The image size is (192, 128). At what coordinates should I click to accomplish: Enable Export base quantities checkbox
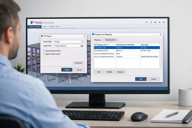[x=44, y=50]
